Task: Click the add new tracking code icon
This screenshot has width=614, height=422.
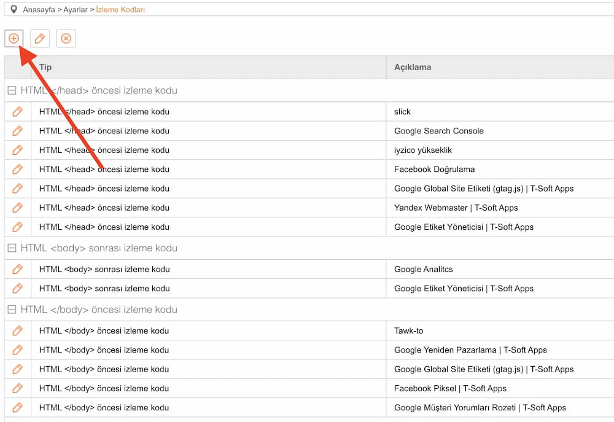Action: coord(14,38)
